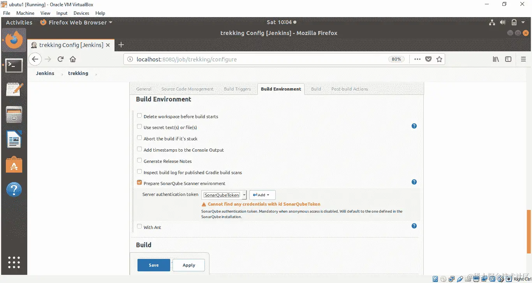Click the browser home icon
Image resolution: width=532 pixels, height=283 pixels.
click(74, 59)
